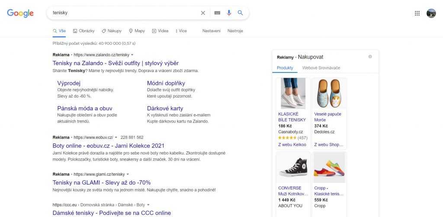443x217 pixels.
Task: Open the Google apps grid
Action: click(417, 13)
